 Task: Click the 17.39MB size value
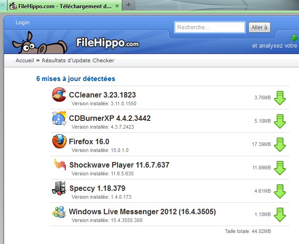pos(261,144)
